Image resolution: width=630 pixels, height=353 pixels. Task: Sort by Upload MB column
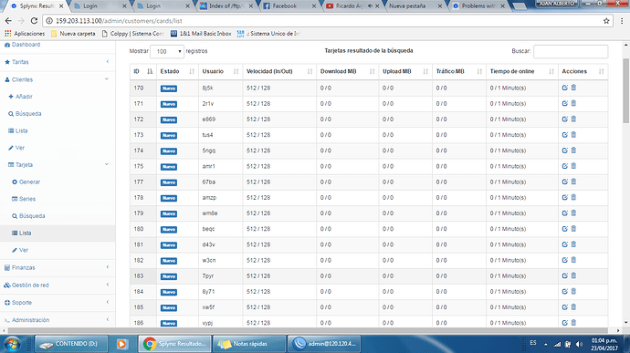405,71
